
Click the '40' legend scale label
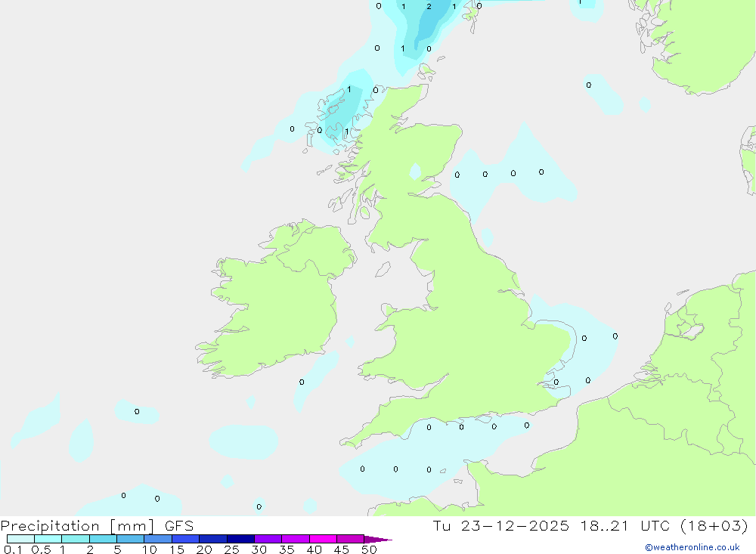pyautogui.click(x=314, y=549)
